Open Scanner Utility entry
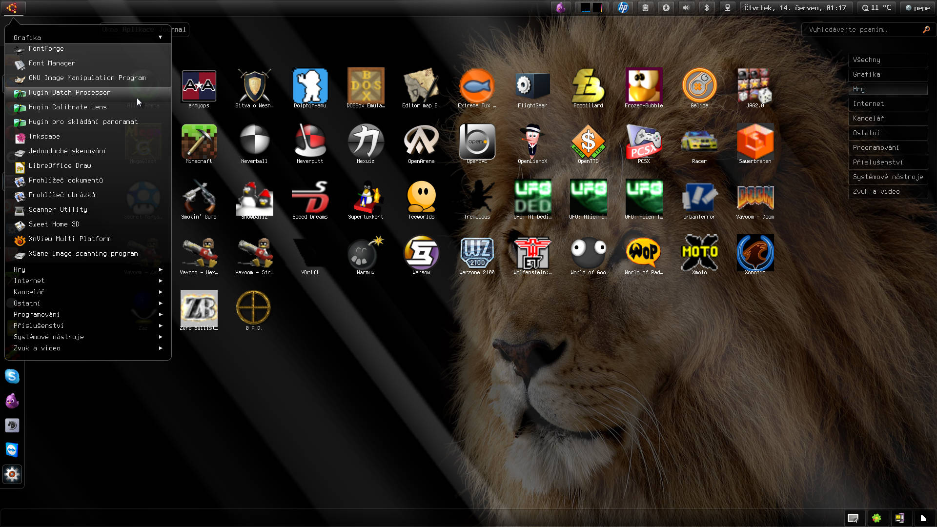This screenshot has width=937, height=527. click(88, 210)
